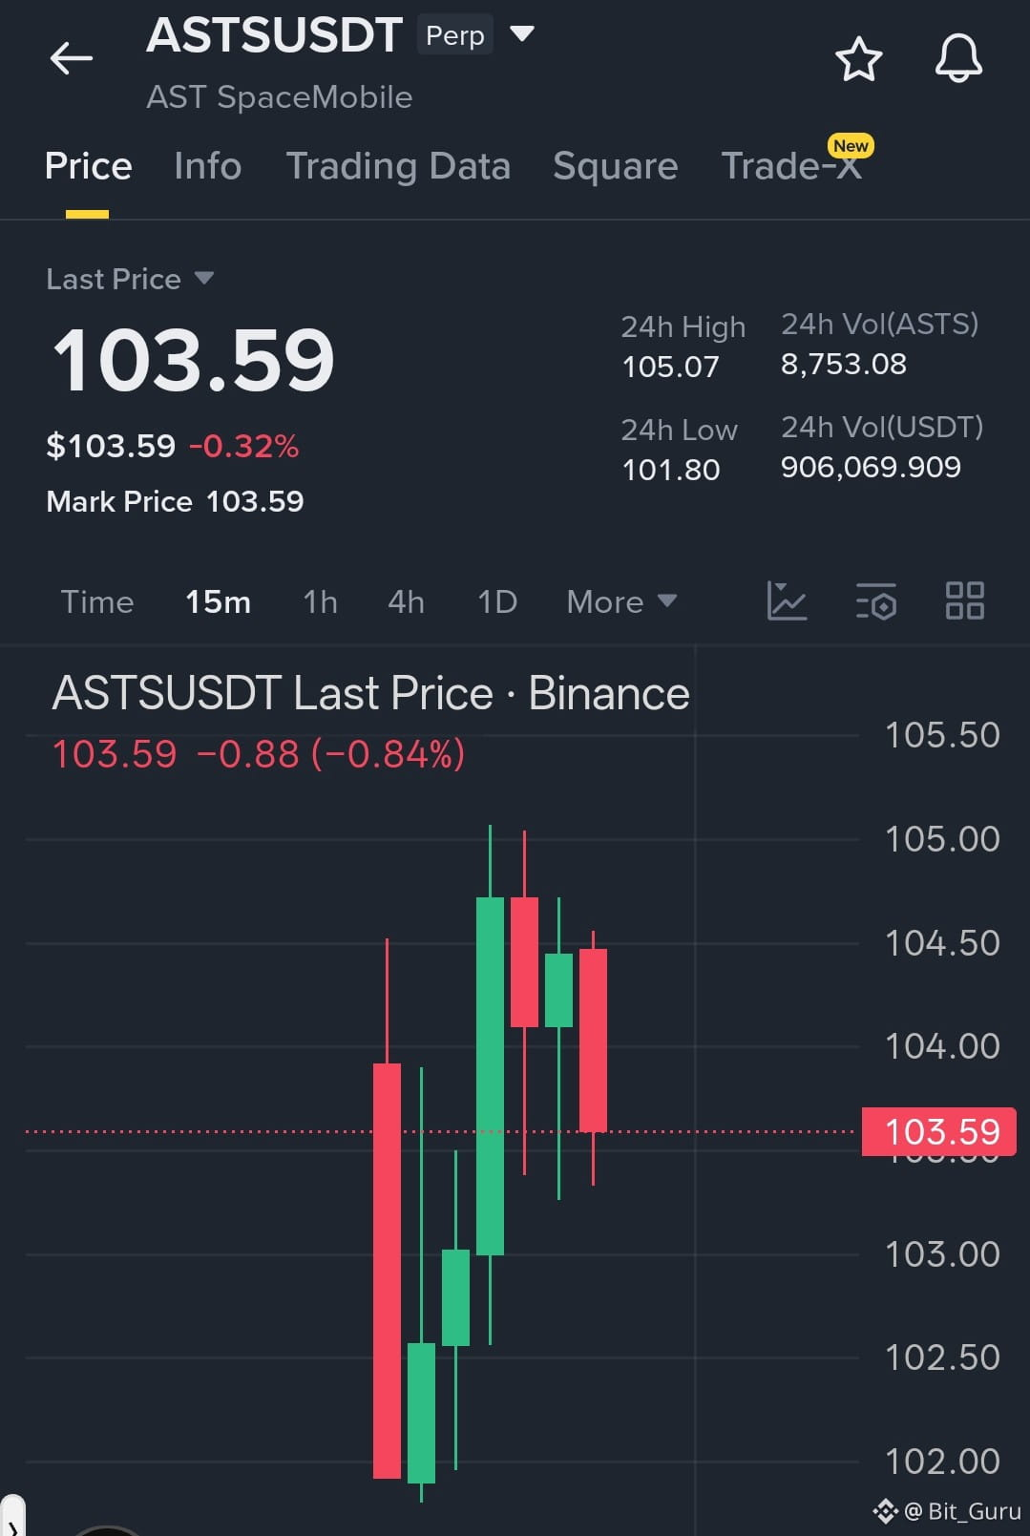Screen dimensions: 1030x1536
Task: Tap the red 103.59 price axis marker
Action: click(938, 1132)
